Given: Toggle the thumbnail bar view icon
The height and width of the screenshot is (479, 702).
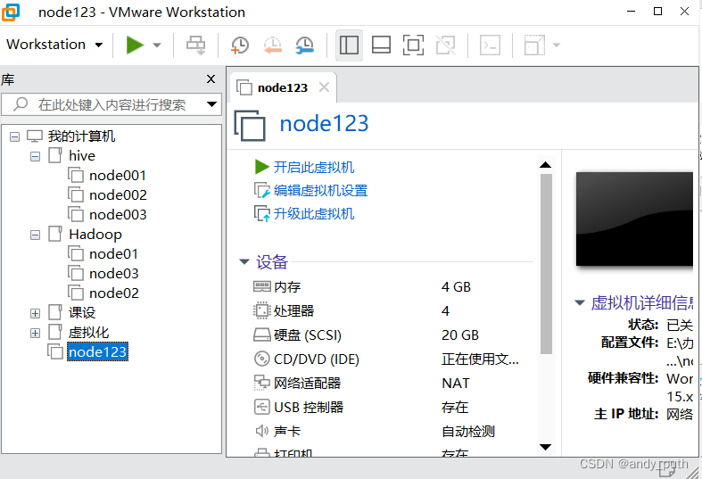Looking at the screenshot, I should tap(381, 45).
